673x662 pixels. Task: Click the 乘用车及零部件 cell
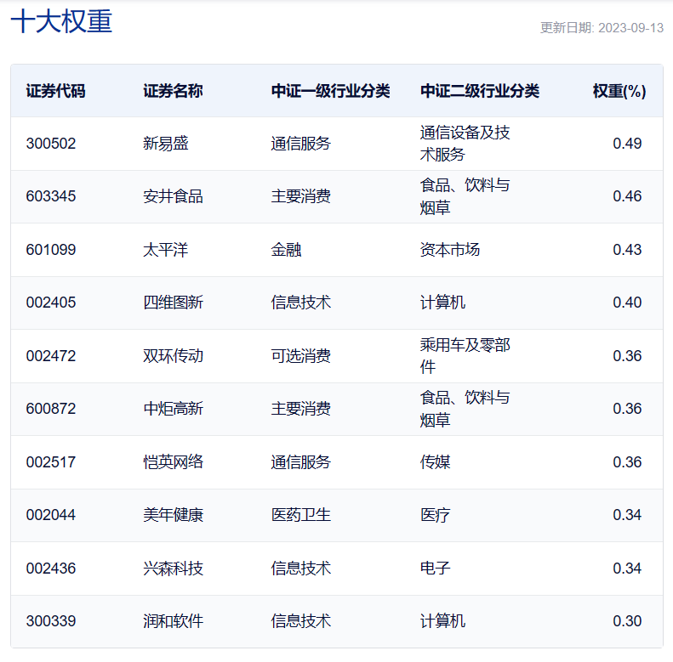pyautogui.click(x=465, y=356)
